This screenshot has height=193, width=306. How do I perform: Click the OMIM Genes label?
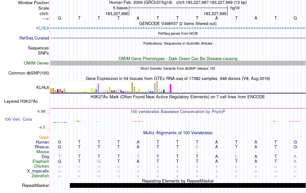click(36, 63)
